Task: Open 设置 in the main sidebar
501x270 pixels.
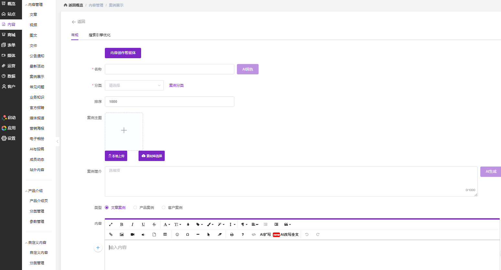Action: pos(11,138)
